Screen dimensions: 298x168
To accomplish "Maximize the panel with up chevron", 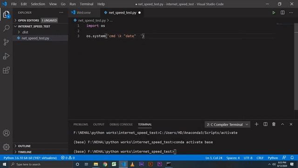I will point(283,124).
